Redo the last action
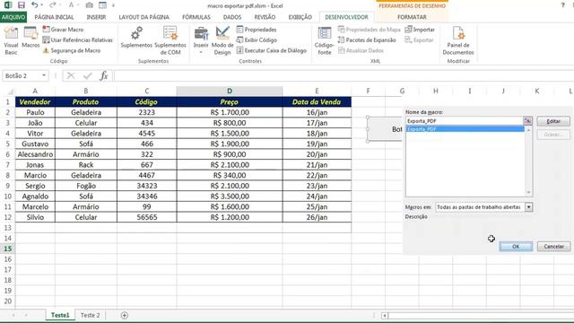Image resolution: width=574 pixels, height=323 pixels. 52,5
